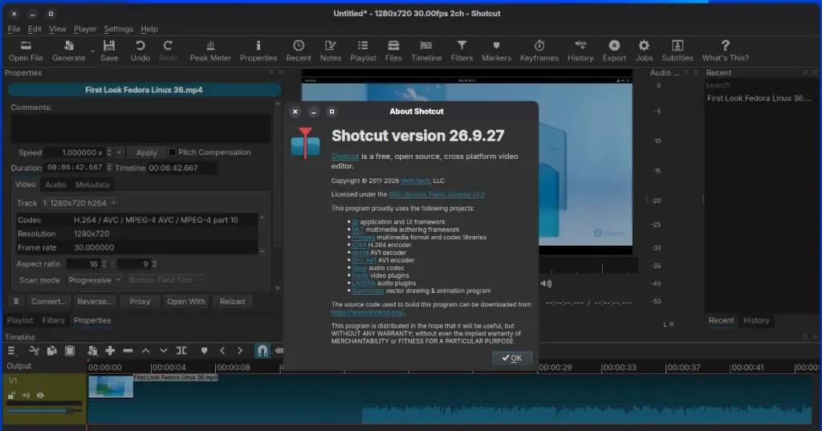This screenshot has width=822, height=431.
Task: Show the Playlist via toolbar icon
Action: point(363,46)
